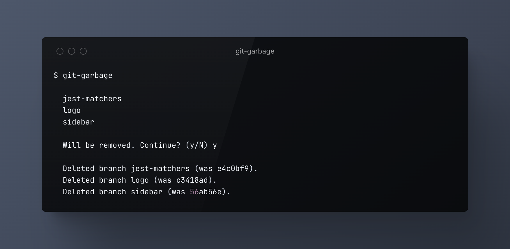
Task: Click the dollar sign prompt symbol
Action: tap(56, 75)
